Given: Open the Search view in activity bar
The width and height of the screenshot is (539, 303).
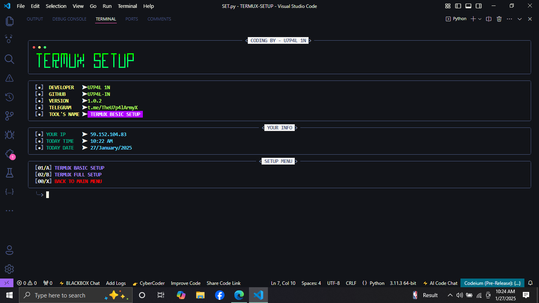Looking at the screenshot, I should click(x=9, y=59).
